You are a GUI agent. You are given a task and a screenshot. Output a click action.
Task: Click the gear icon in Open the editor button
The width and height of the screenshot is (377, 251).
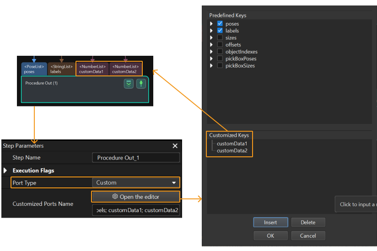(x=115, y=197)
